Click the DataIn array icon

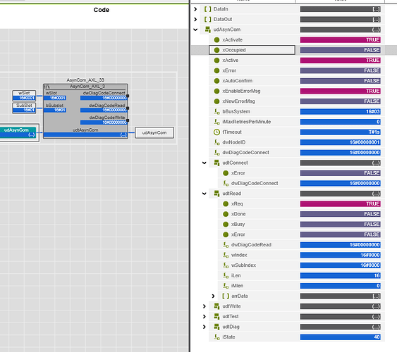(207, 9)
